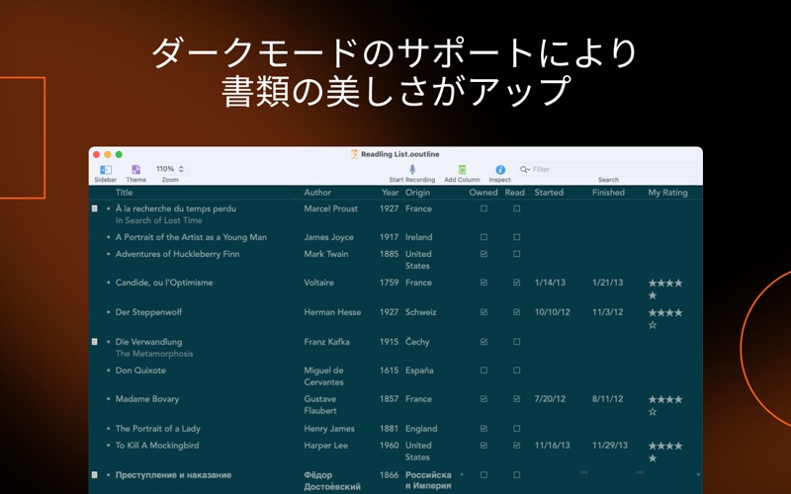
Task: Check Read for À la recherche du temps perdu
Action: (516, 208)
